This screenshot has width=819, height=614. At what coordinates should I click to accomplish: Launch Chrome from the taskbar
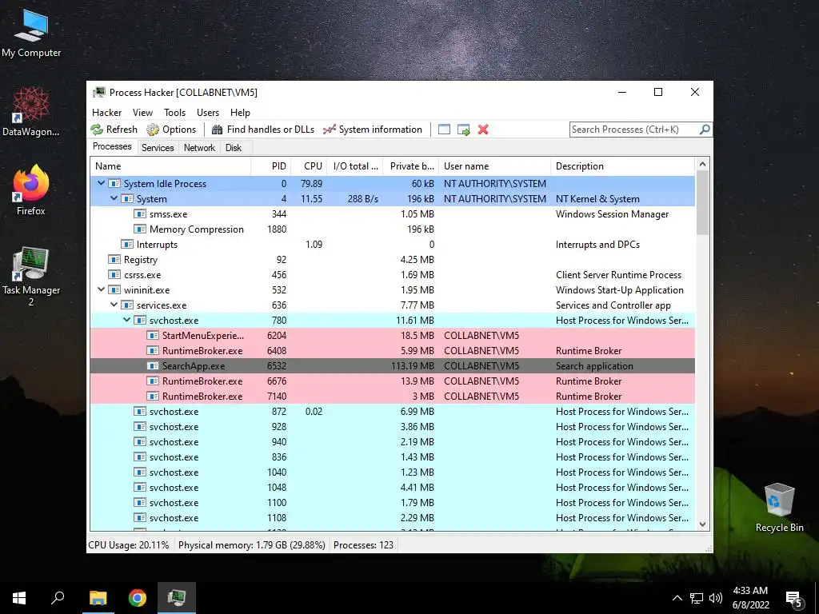click(x=138, y=598)
